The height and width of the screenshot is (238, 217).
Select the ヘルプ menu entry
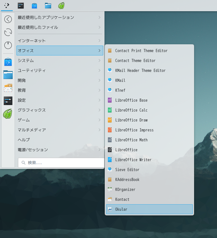tap(60, 140)
